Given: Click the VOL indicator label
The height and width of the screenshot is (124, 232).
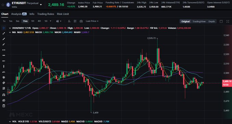Looking at the screenshot, I should click(x=14, y=122).
